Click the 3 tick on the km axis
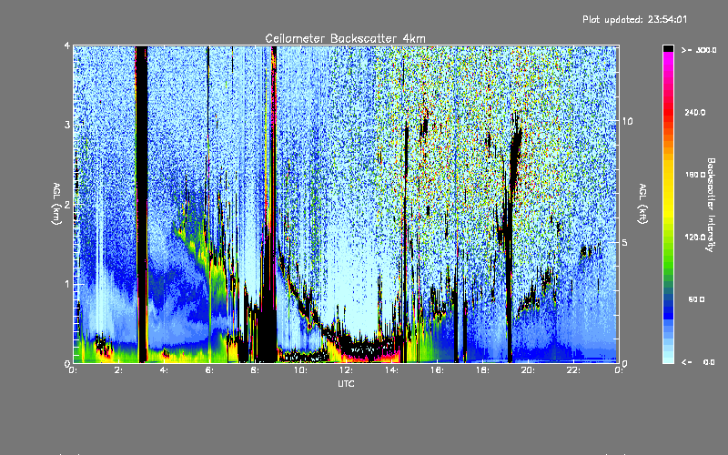Screen dimensions: 728x455 pos(67,125)
